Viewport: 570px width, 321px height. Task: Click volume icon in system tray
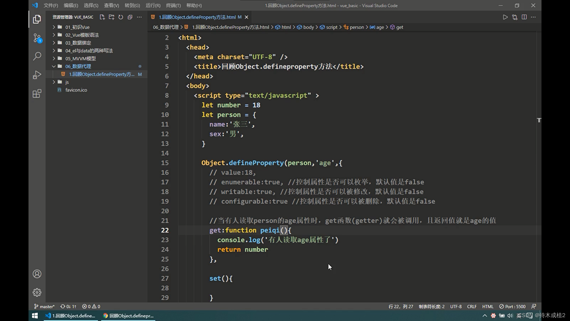click(510, 316)
